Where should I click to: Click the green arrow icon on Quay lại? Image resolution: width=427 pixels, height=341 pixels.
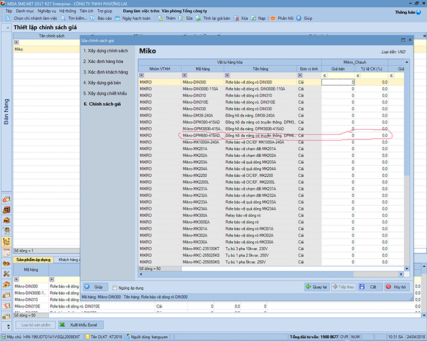tap(308, 287)
